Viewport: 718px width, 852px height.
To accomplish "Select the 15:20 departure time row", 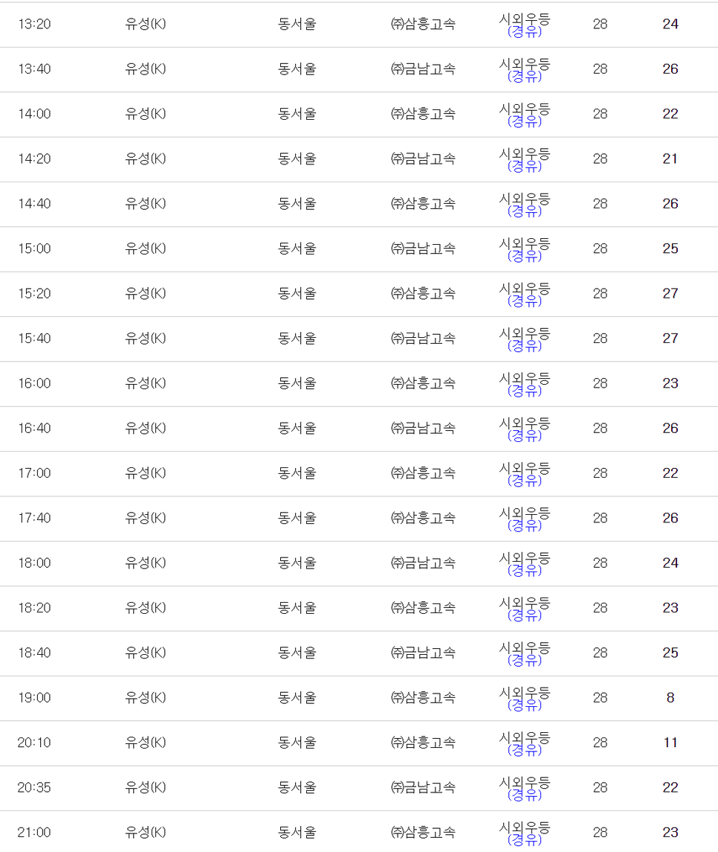I will coord(359,294).
